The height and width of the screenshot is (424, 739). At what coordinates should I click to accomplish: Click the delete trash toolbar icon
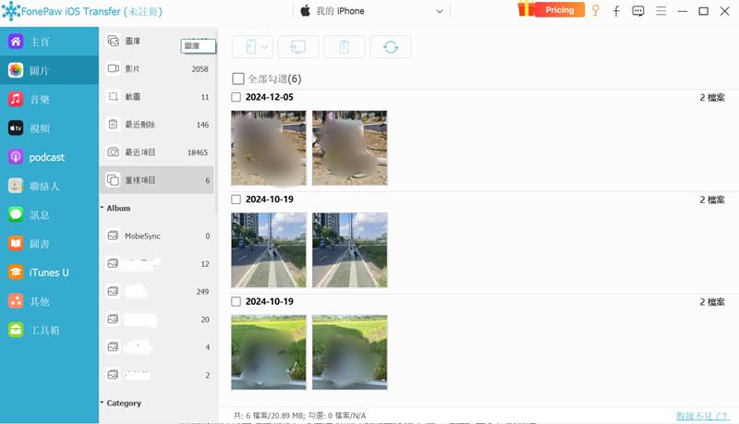pos(345,47)
